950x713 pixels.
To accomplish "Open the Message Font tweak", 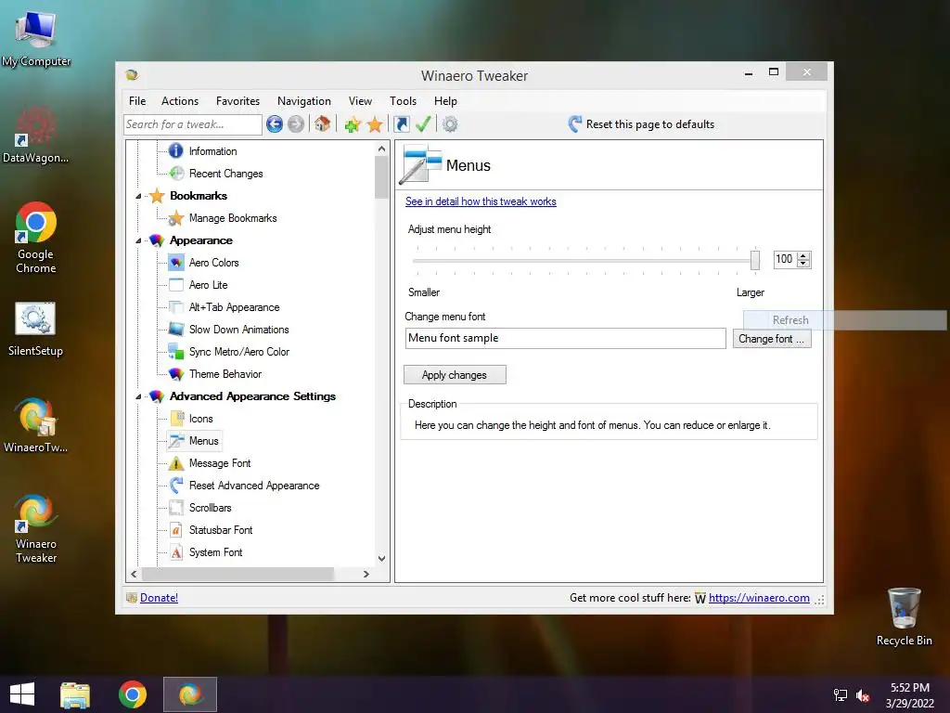I will (x=219, y=463).
